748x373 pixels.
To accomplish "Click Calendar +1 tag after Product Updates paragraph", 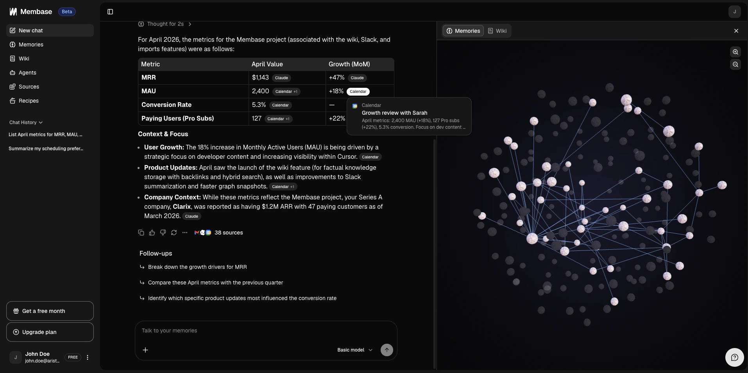I will point(283,187).
